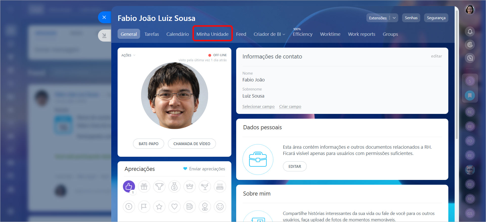The image size is (486, 222).
Task: Start a chat with BATE-PAPO button
Action: point(148,144)
